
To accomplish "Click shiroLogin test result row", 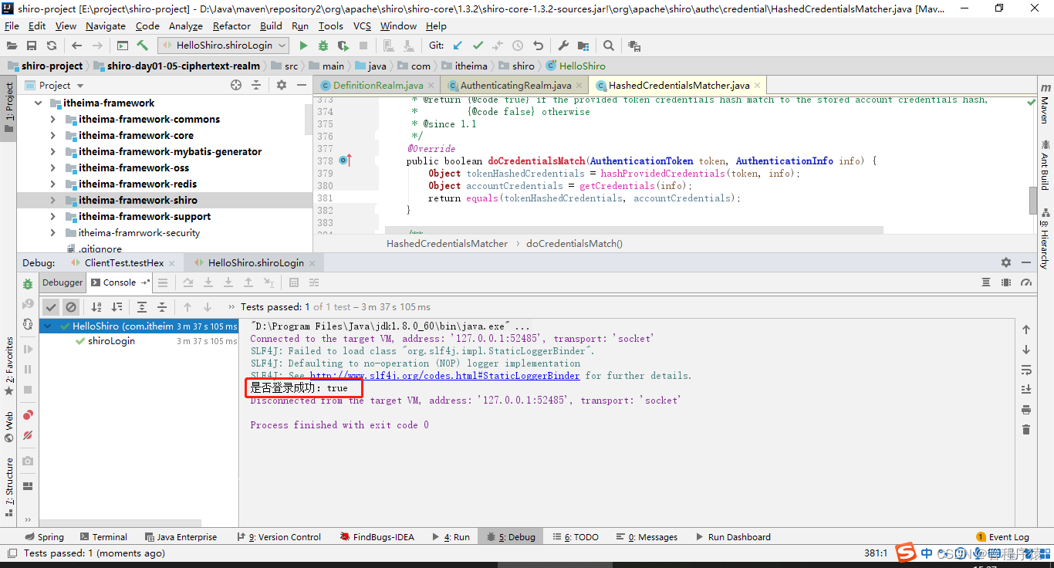I will pos(138,341).
